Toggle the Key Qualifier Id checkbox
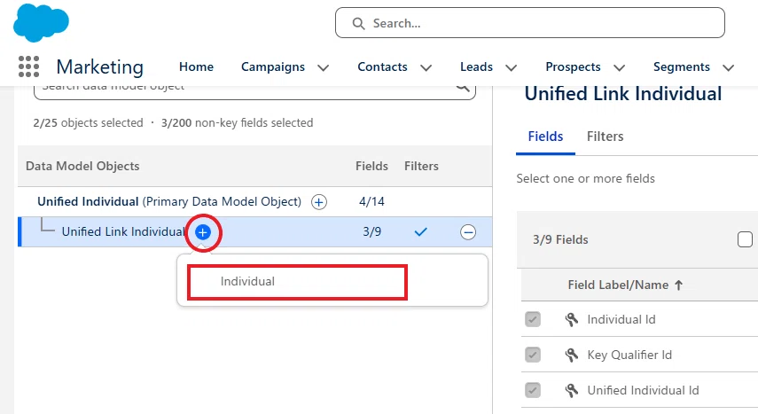The width and height of the screenshot is (758, 414). pos(533,355)
